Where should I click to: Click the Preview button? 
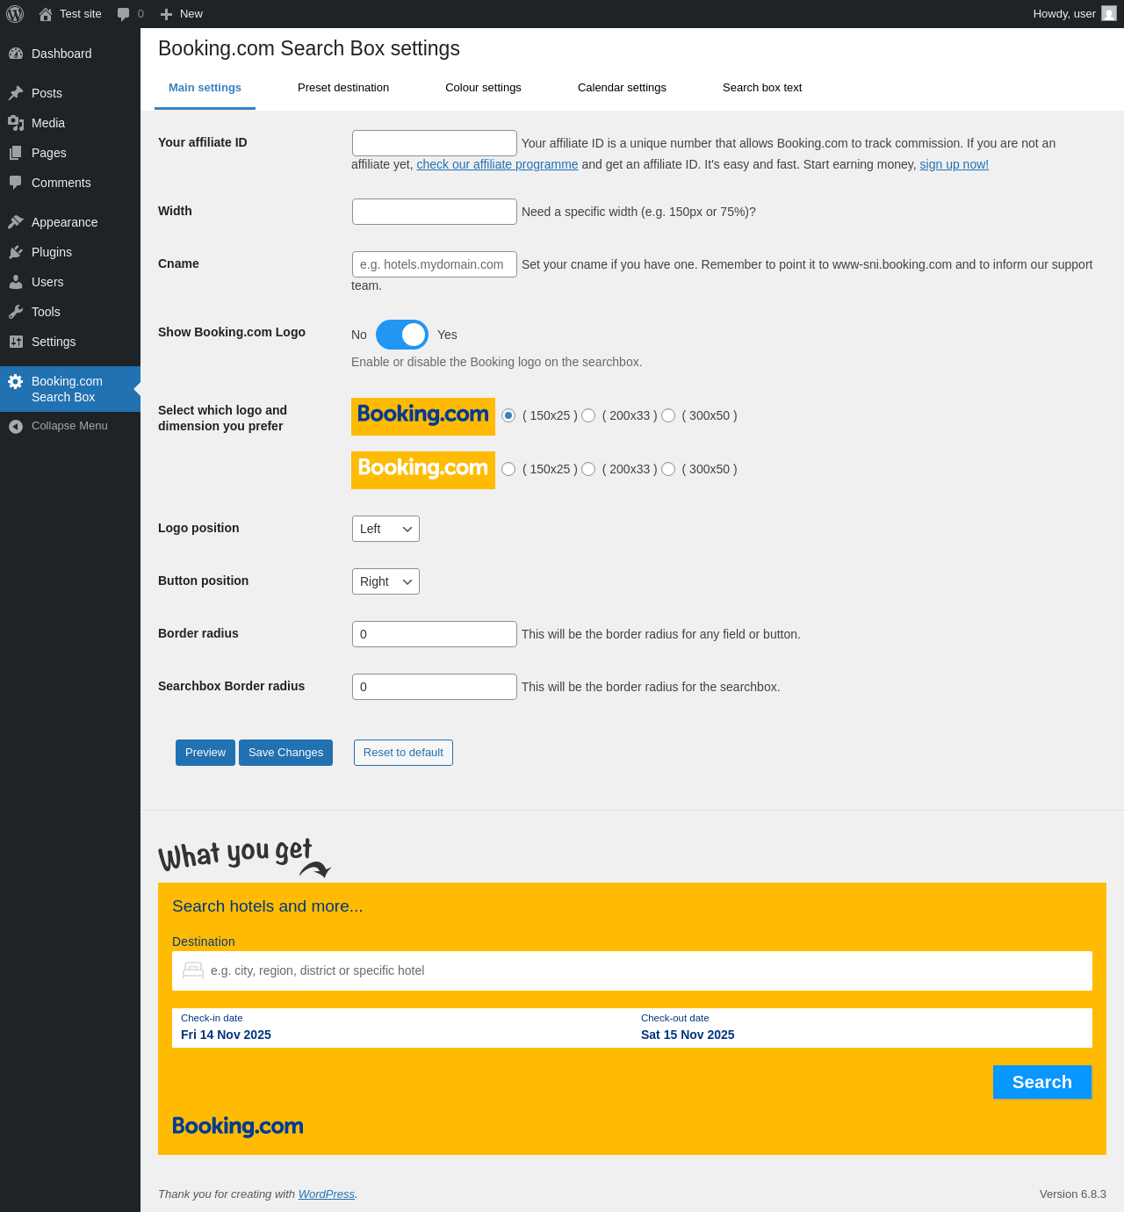tap(205, 753)
